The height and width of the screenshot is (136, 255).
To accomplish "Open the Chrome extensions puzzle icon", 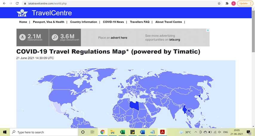I will tap(227, 3).
